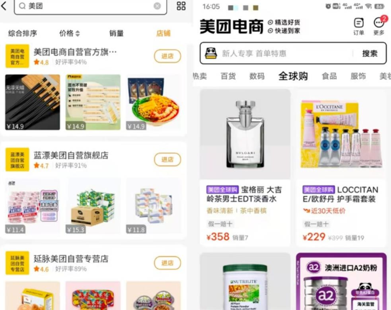
Task: Sort results by 销量
Action: pos(116,33)
